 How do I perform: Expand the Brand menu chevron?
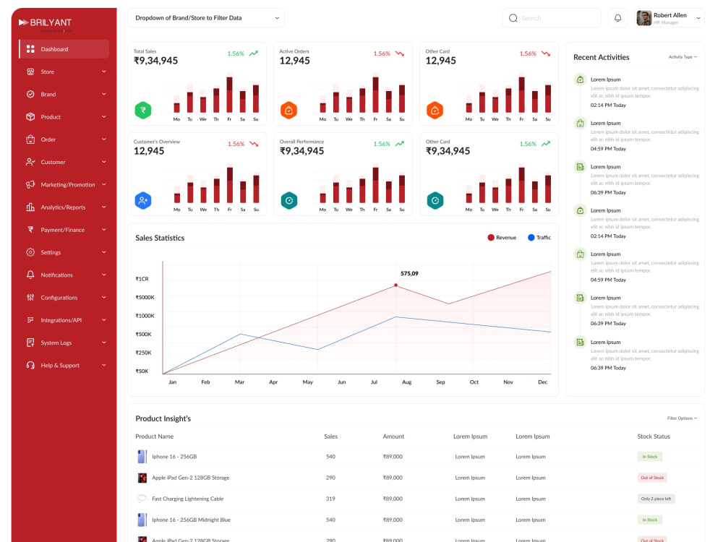103,94
